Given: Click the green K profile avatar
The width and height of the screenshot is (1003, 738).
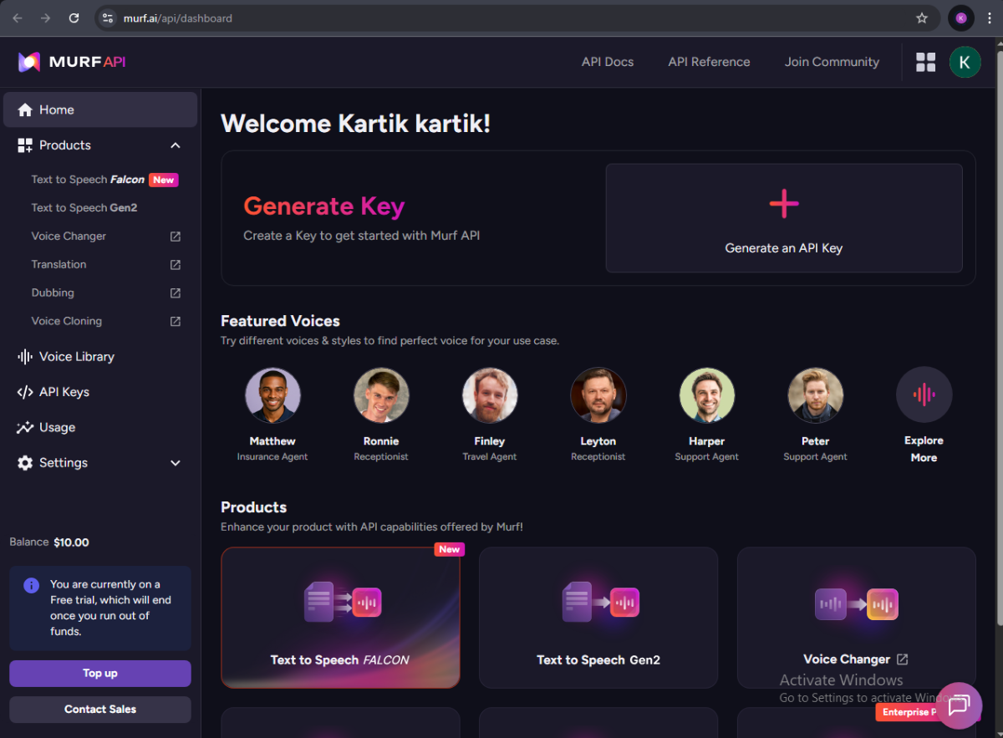Looking at the screenshot, I should (965, 62).
